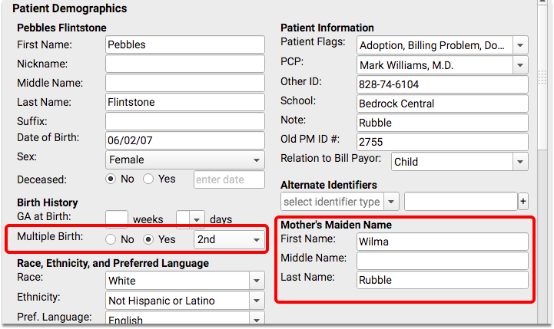The height and width of the screenshot is (329, 554).
Task: Choose Multiple Birth No option
Action: pyautogui.click(x=111, y=239)
